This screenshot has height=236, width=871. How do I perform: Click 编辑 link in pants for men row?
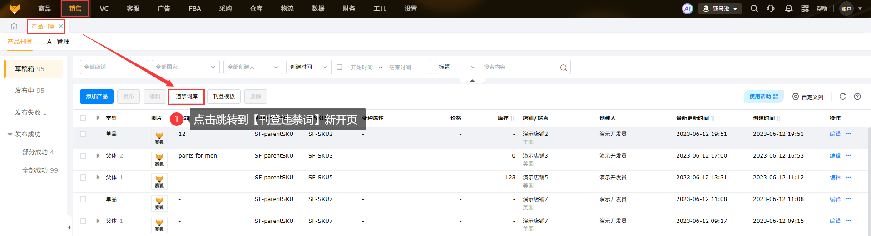pyautogui.click(x=835, y=155)
